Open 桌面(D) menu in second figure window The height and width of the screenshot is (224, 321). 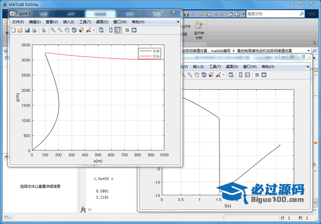tap(232, 67)
